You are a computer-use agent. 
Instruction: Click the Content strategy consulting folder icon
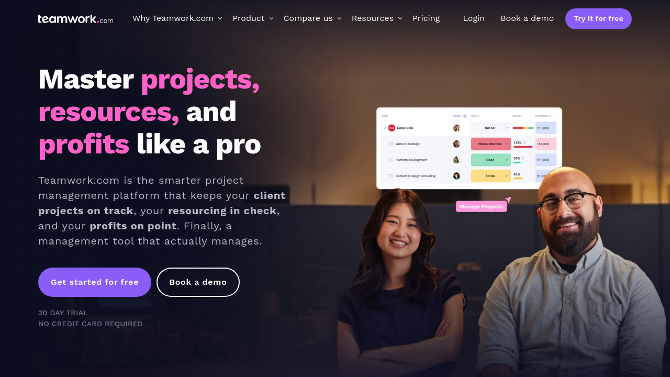(x=391, y=176)
